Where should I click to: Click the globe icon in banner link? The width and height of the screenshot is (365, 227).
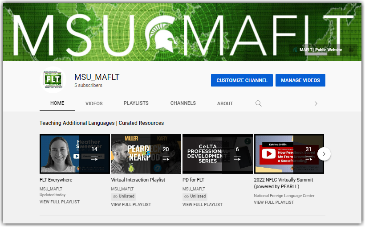coord(351,50)
